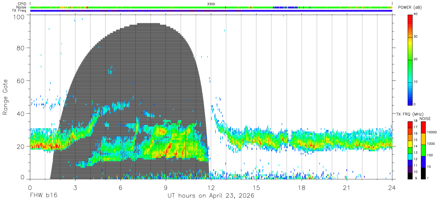Click the FHW b16 radar label
441x203 pixels.
coord(43,196)
